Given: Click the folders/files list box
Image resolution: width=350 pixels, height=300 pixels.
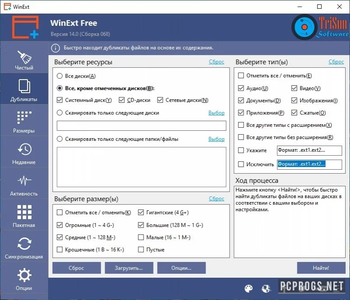Looking at the screenshot, I should [141, 167].
